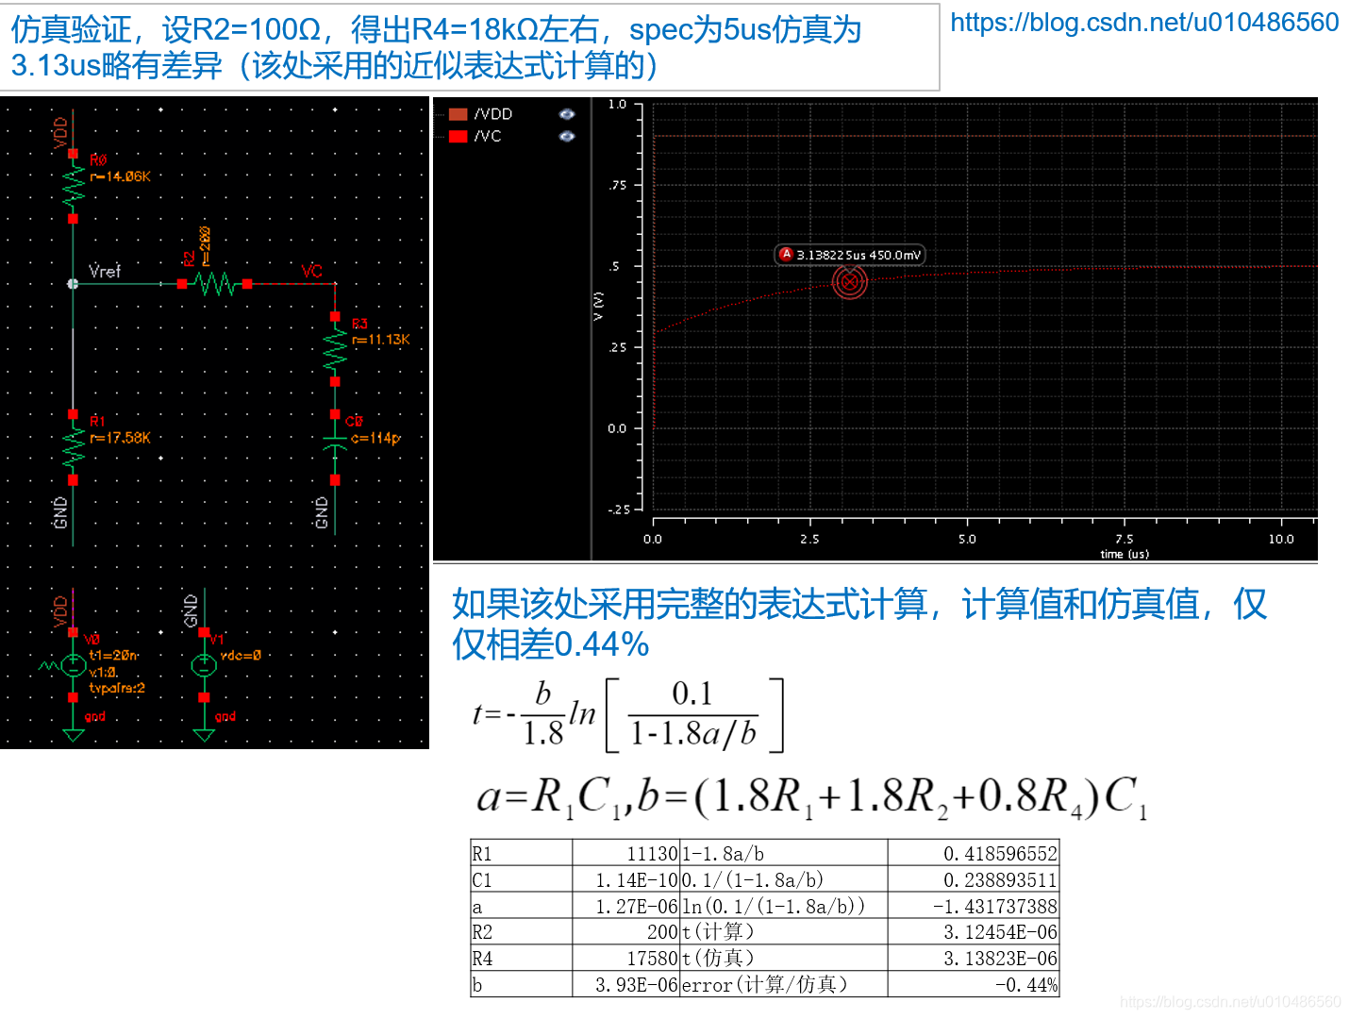Click the 't(仿真)' table label
This screenshot has width=1350, height=1019.
pos(719,958)
